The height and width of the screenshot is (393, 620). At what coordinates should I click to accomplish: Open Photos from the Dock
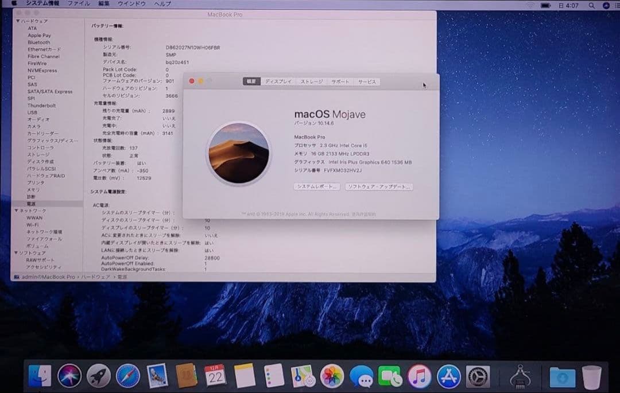coord(332,376)
